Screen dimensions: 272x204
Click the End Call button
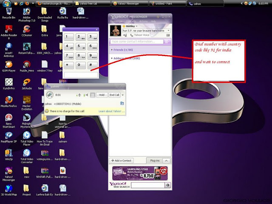pyautogui.click(x=114, y=95)
